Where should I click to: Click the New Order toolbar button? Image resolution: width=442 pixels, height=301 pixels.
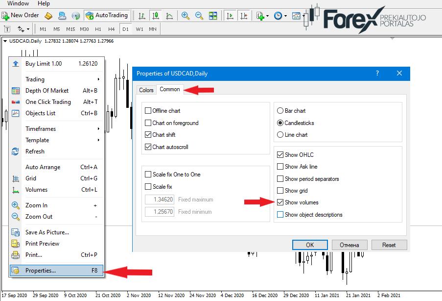click(20, 15)
